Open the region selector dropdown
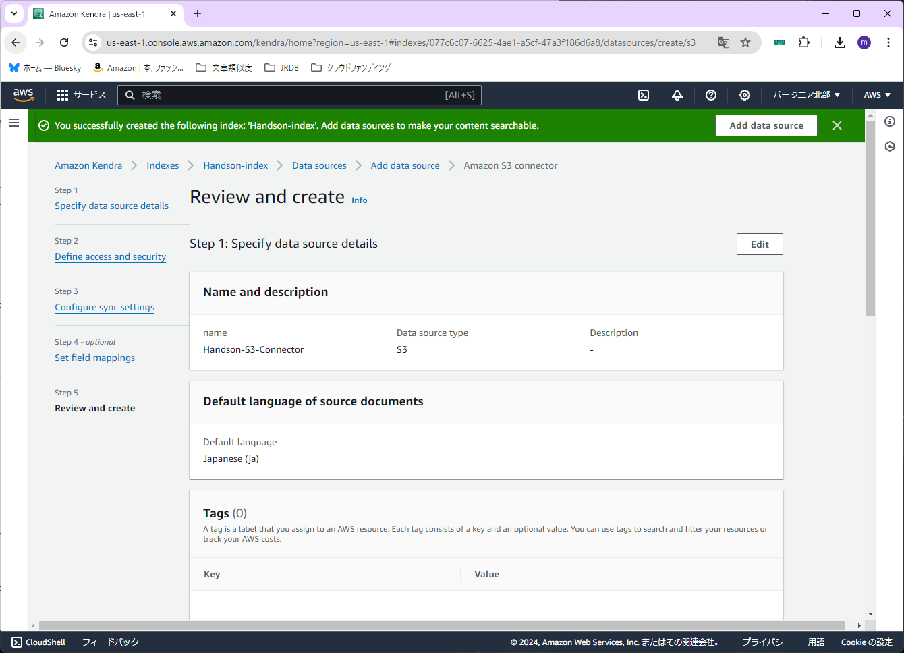 pyautogui.click(x=806, y=95)
